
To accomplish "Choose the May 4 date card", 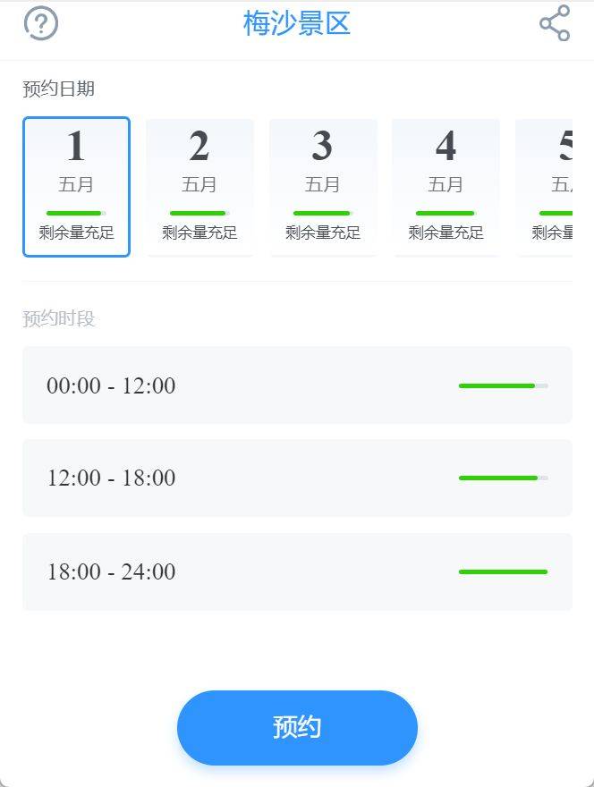I will [x=445, y=187].
